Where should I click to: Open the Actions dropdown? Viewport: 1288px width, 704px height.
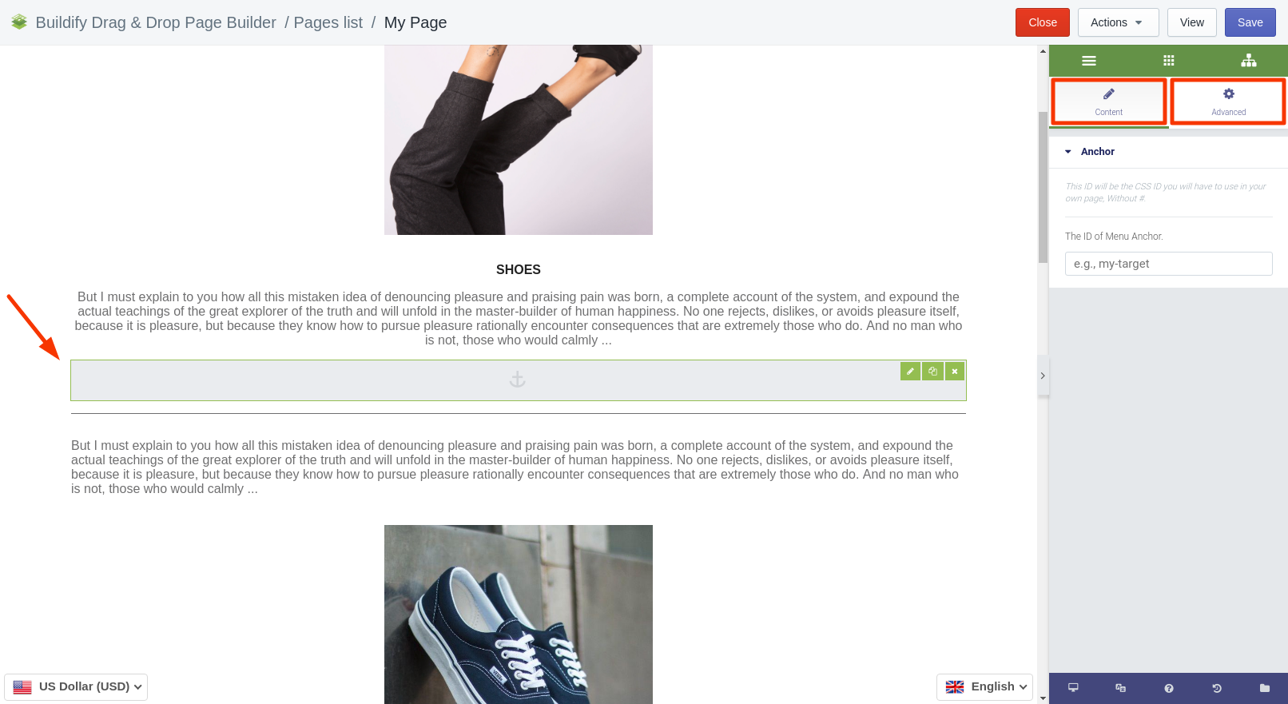[x=1118, y=22]
